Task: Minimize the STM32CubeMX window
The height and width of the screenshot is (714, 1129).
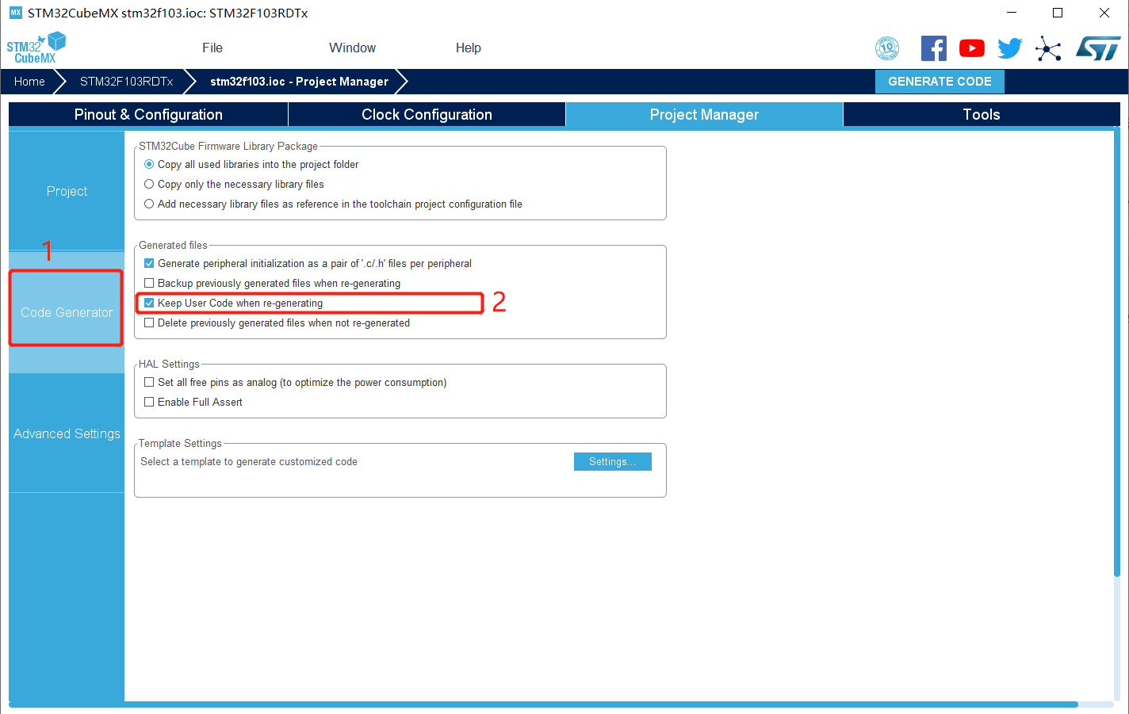Action: coord(1012,13)
